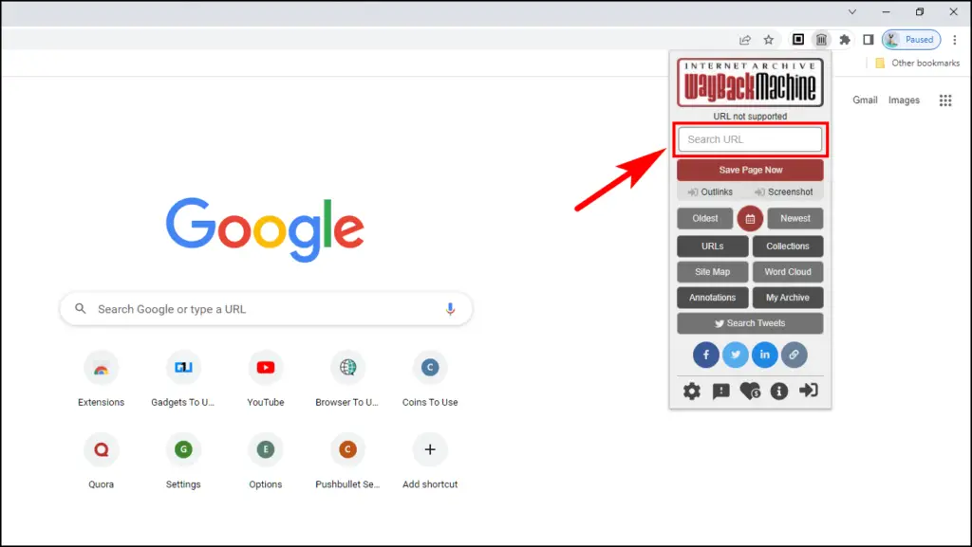The width and height of the screenshot is (972, 547).
Task: Open the Wayback Machine calendar button
Action: pos(750,218)
